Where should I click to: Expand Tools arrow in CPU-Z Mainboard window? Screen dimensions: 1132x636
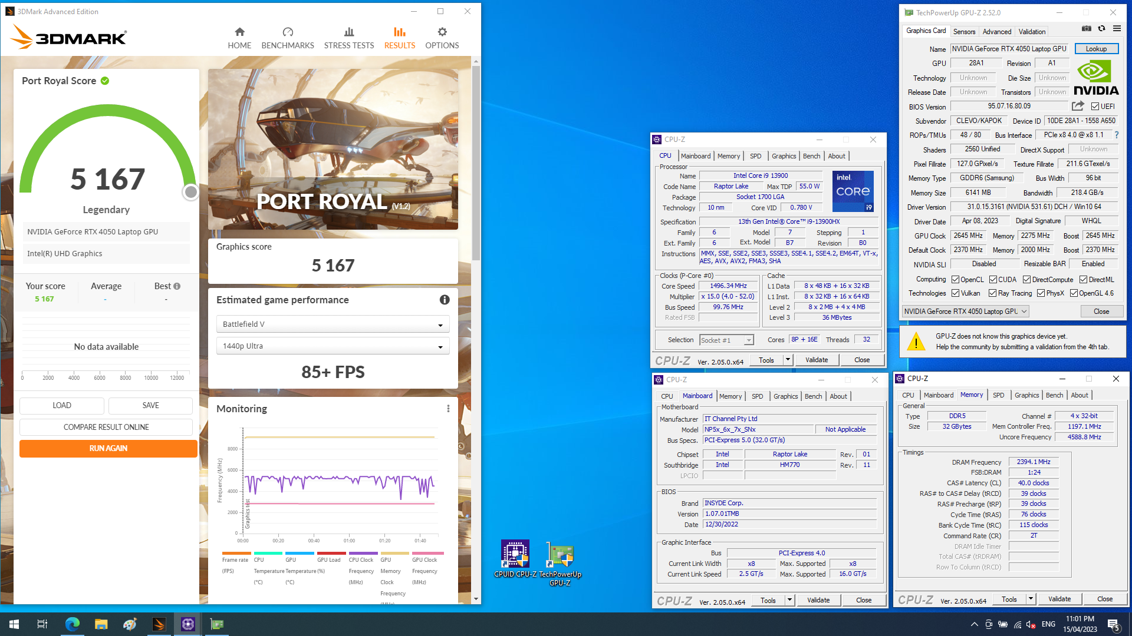789,600
